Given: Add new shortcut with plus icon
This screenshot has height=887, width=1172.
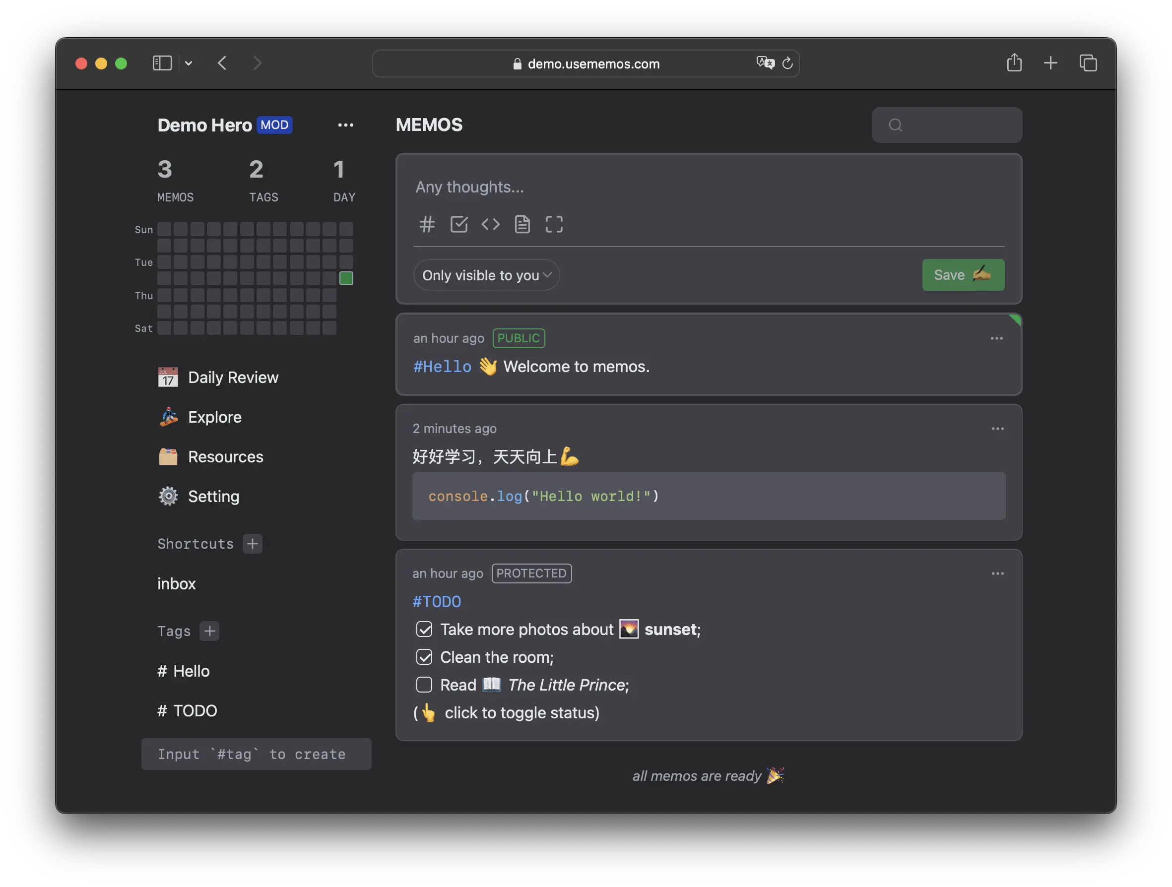Looking at the screenshot, I should 253,544.
